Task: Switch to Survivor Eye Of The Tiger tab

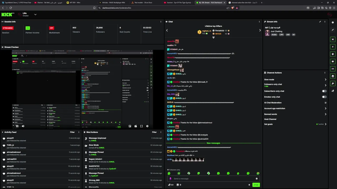Action: pos(178,3)
